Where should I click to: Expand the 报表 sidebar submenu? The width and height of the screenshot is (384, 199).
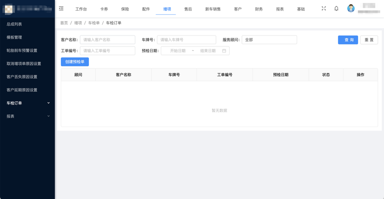[x=48, y=116]
